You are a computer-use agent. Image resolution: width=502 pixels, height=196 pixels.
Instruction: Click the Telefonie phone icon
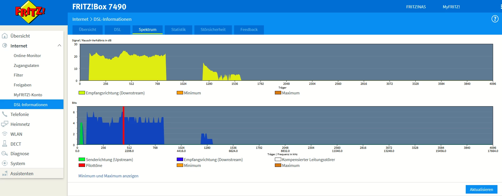(5, 114)
